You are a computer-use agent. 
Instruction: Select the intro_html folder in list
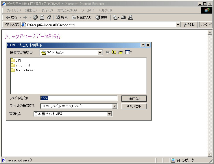[x=23, y=65]
